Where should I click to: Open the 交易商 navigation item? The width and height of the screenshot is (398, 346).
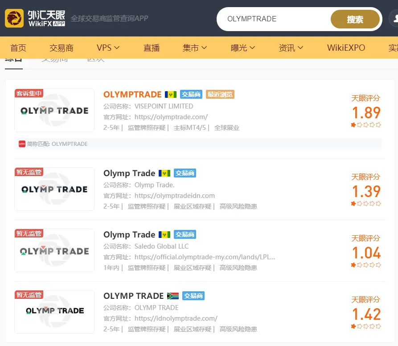coord(62,48)
